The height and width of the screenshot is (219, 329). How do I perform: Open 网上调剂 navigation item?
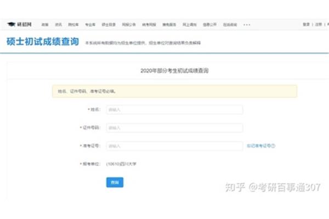[190, 25]
